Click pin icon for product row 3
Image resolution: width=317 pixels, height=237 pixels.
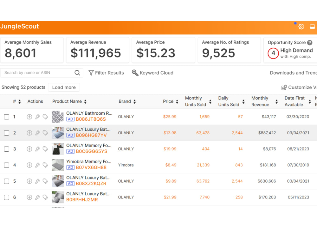37,149
